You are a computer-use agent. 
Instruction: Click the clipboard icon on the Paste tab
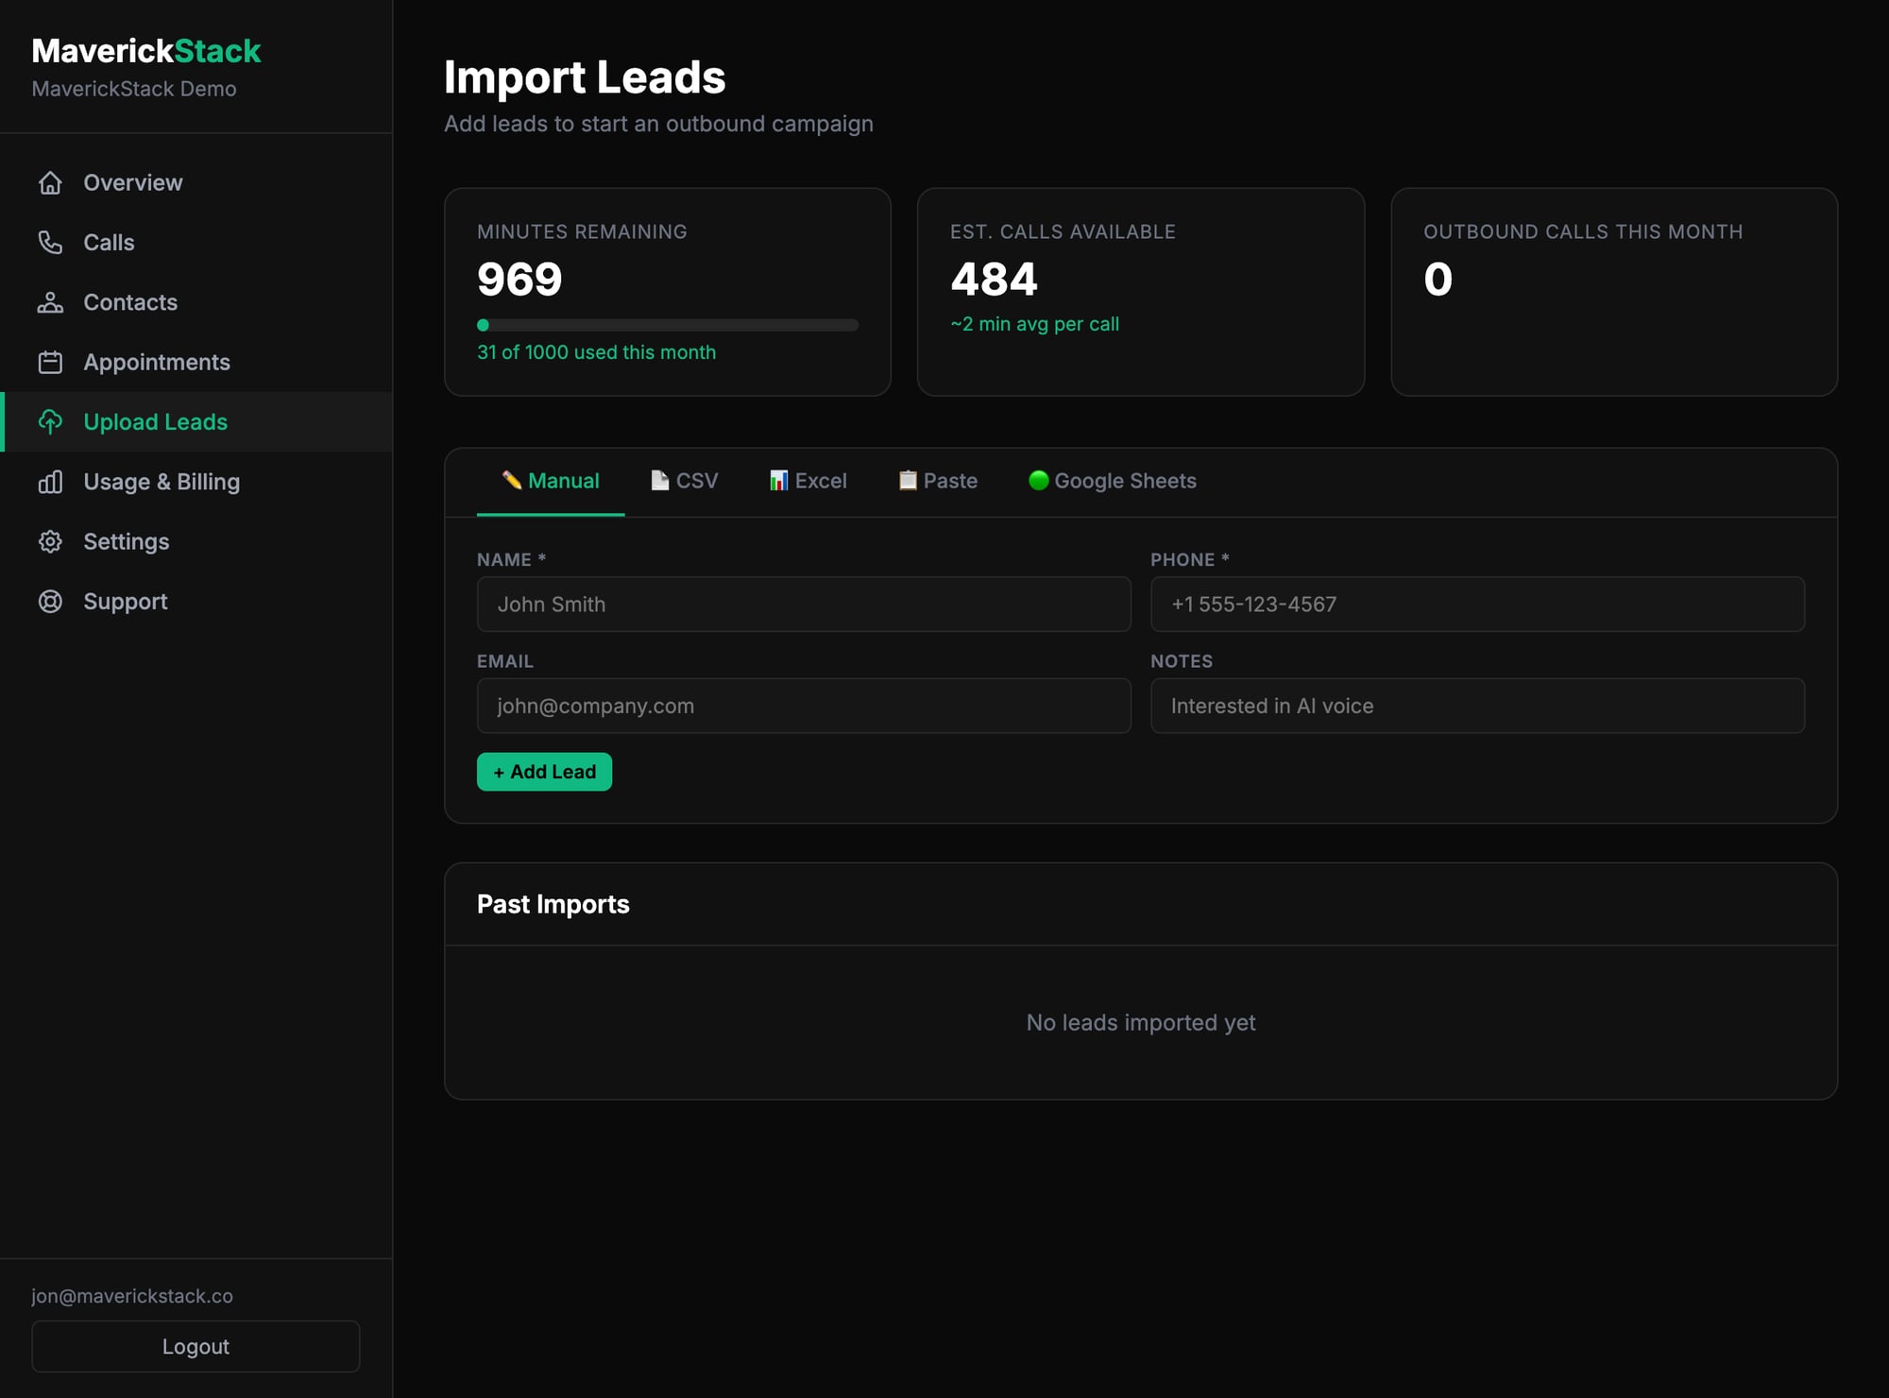point(908,480)
